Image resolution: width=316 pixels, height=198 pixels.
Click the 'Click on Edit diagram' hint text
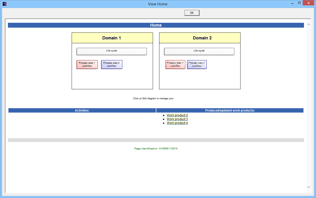coord(153,98)
